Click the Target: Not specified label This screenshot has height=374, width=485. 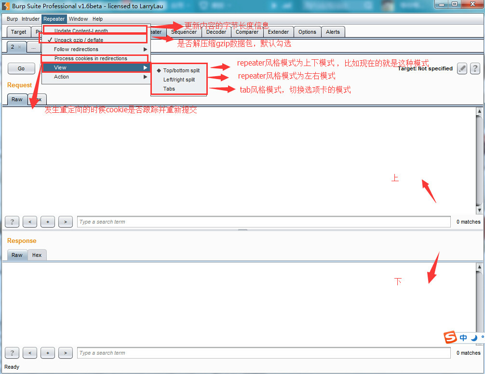425,68
